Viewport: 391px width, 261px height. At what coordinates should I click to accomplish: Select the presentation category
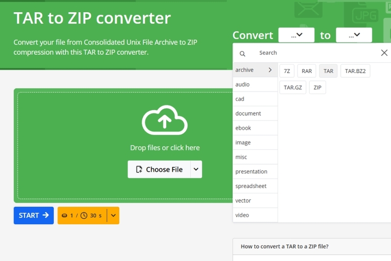click(255, 171)
